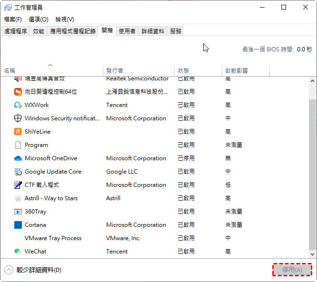Click the ShiYeLine orange icon

[x=18, y=132]
